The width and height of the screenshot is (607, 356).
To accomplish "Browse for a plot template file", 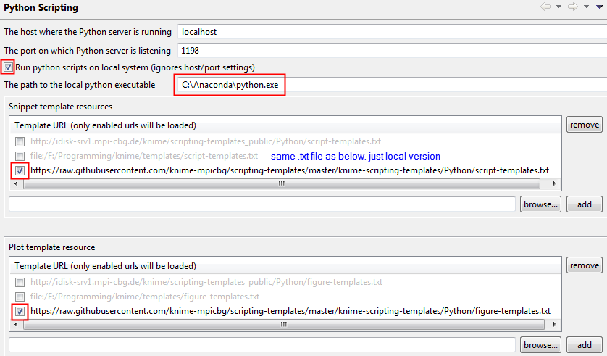I will [540, 345].
